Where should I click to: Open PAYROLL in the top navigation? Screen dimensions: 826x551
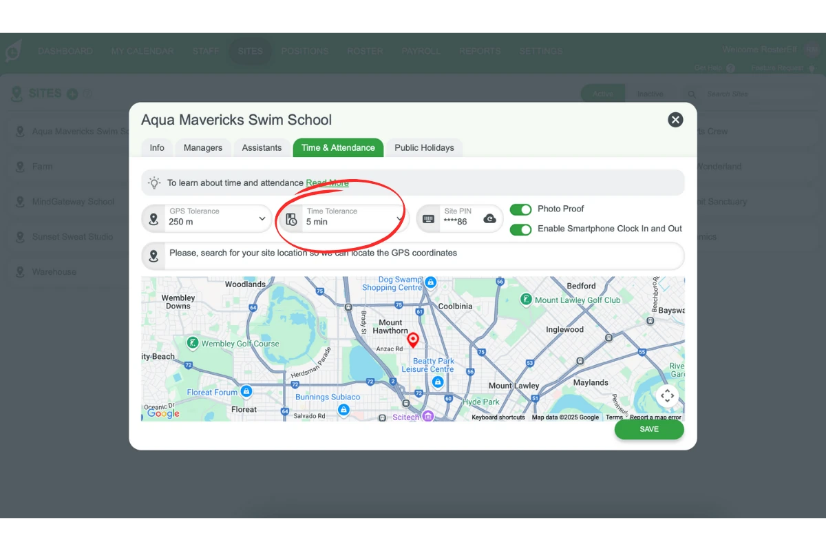(x=421, y=51)
